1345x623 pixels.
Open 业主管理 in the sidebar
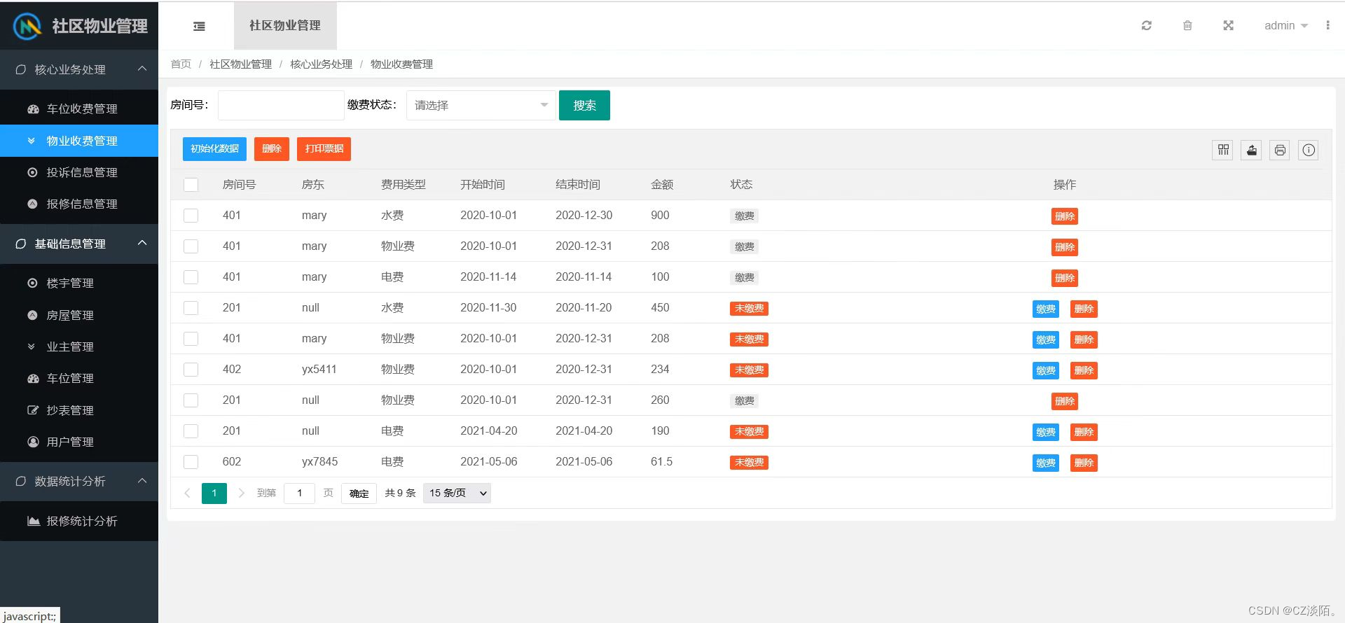tap(79, 346)
